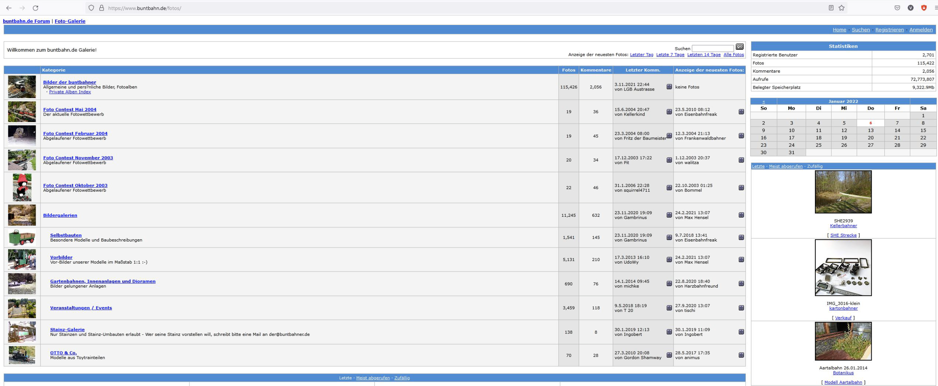Open latest comment icon for Bilder der buntbahner
This screenshot has width=938, height=386.
click(669, 87)
